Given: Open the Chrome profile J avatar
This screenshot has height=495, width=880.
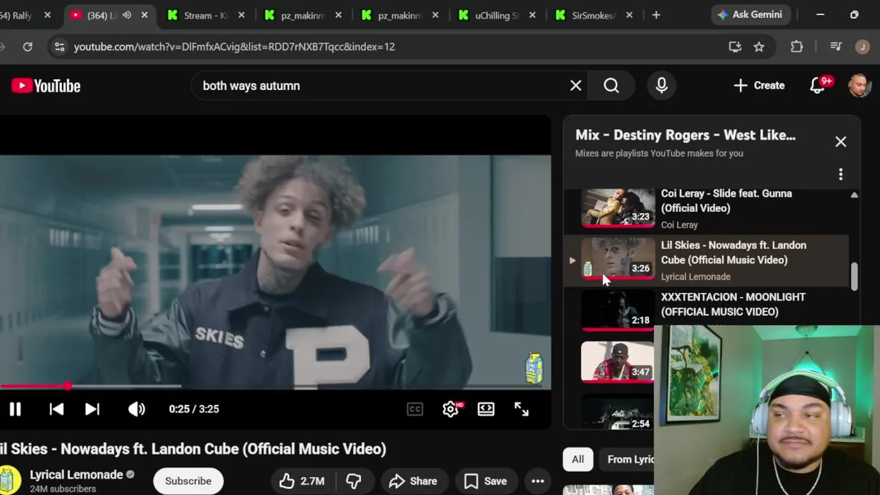Looking at the screenshot, I should pyautogui.click(x=862, y=47).
